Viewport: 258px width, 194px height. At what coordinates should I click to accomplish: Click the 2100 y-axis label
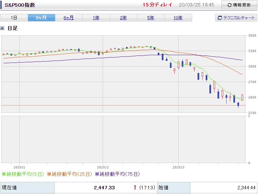252,113
